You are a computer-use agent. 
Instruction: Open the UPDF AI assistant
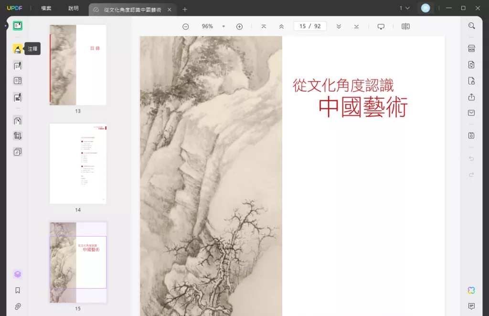coord(471,290)
